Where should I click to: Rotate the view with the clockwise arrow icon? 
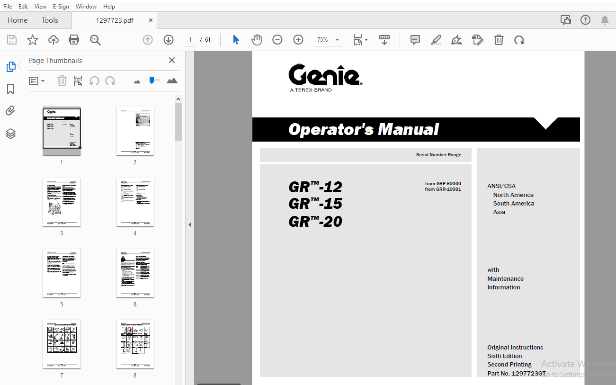(x=519, y=40)
